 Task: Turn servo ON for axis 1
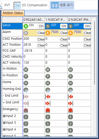click(64, 26)
